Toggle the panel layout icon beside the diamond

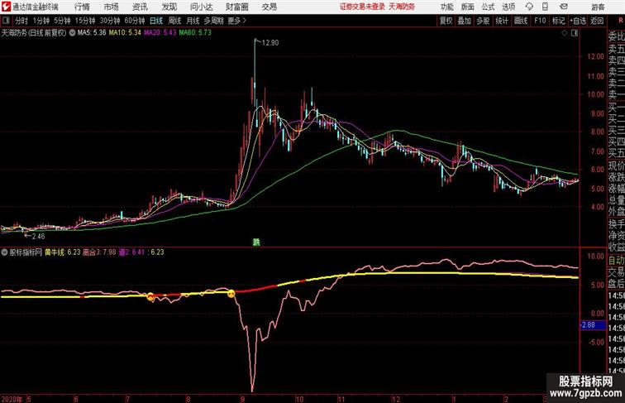pyautogui.click(x=575, y=33)
